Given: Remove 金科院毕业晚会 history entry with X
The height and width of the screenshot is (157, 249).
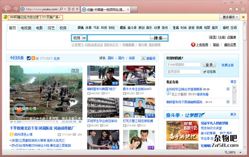Looking at the screenshot, I should 228,89.
